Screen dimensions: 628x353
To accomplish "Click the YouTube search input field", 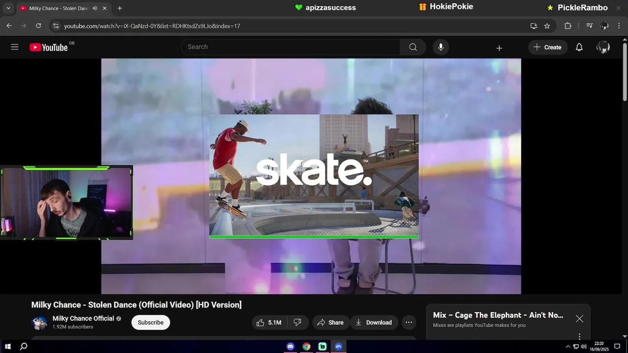I will 290,47.
